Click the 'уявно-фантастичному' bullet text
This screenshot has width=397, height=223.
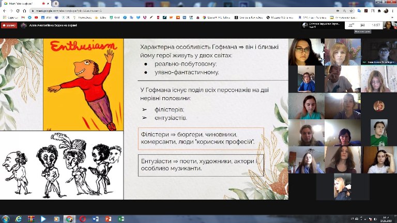187,72
